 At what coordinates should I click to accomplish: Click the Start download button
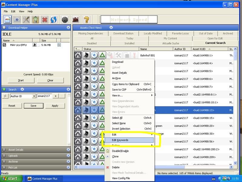point(21,80)
